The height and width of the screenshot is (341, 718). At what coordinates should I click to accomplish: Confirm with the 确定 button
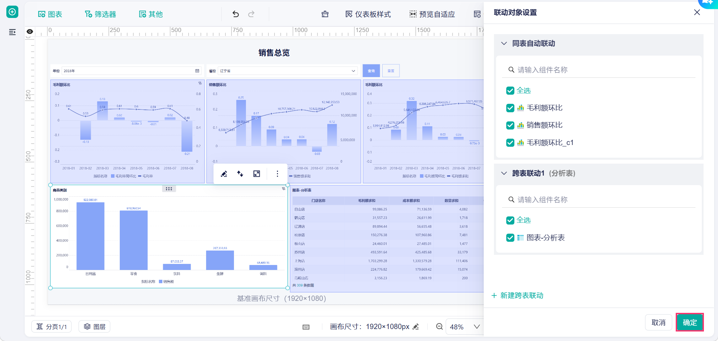[690, 322]
